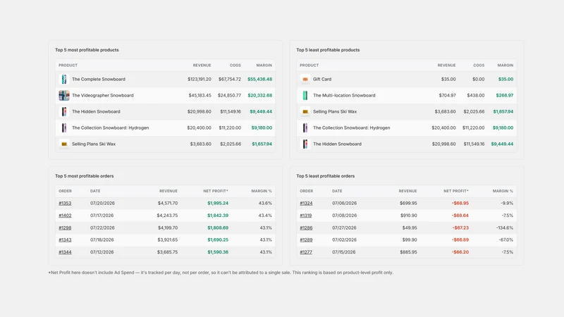The image size is (564, 317).
Task: Click The Videographer Snowboard product thumbnail
Action: 64,95
